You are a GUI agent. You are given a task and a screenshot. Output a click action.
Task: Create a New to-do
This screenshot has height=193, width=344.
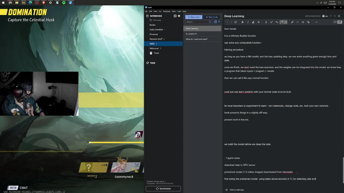point(212,17)
